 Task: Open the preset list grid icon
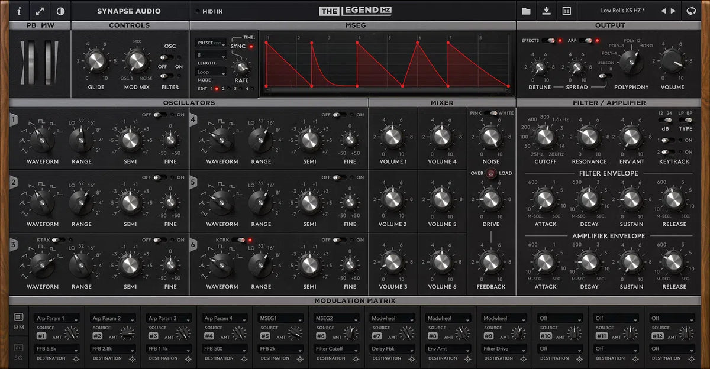[x=567, y=10]
